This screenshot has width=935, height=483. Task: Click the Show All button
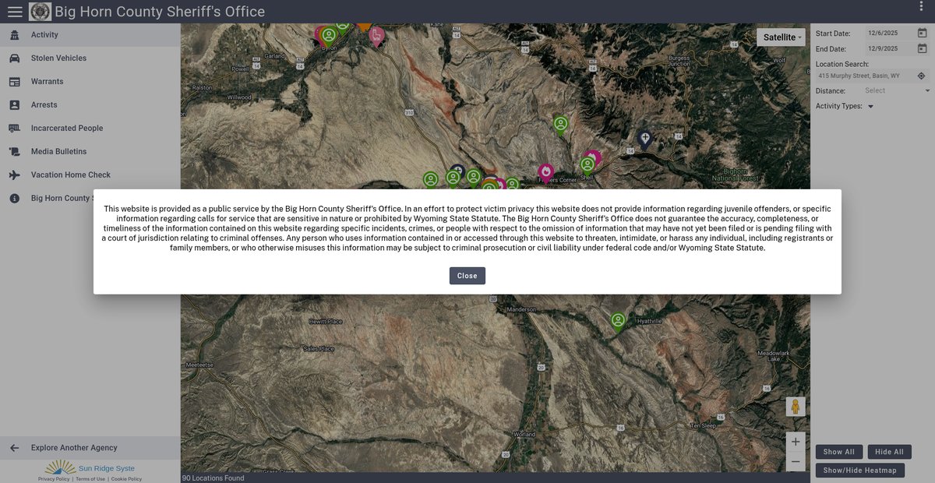[839, 452]
